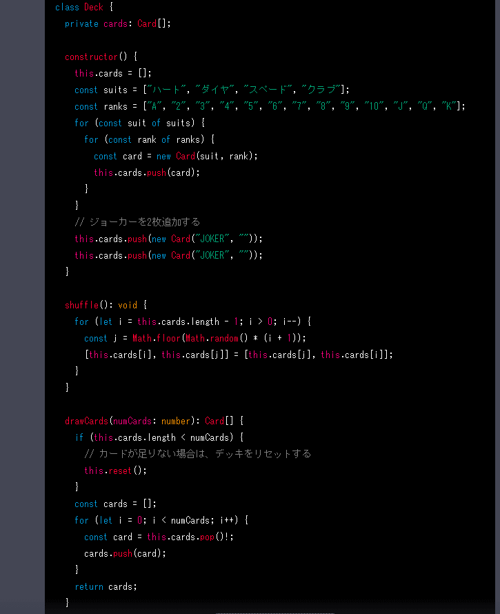Viewport: 500px width, 614px height.
Task: Click the "shuffle(): void {" method signature
Action: 106,305
